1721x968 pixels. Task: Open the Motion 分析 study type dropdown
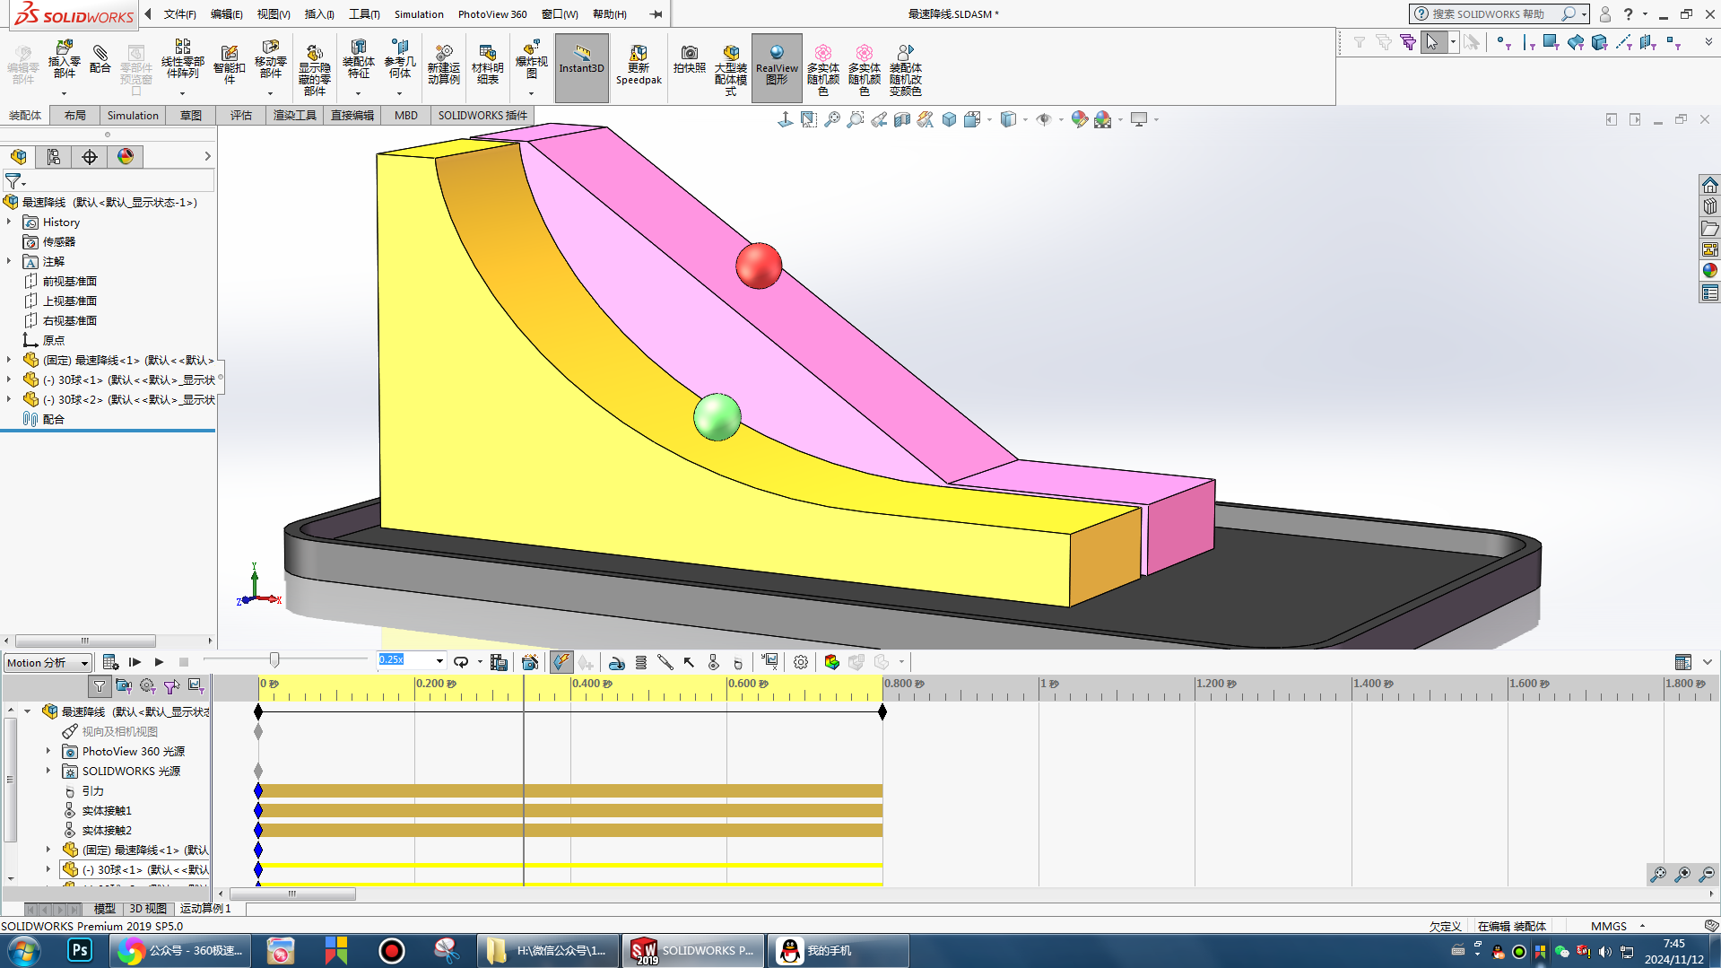coord(48,663)
